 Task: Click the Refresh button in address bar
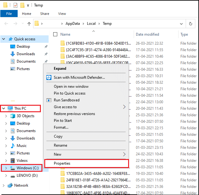point(190,24)
